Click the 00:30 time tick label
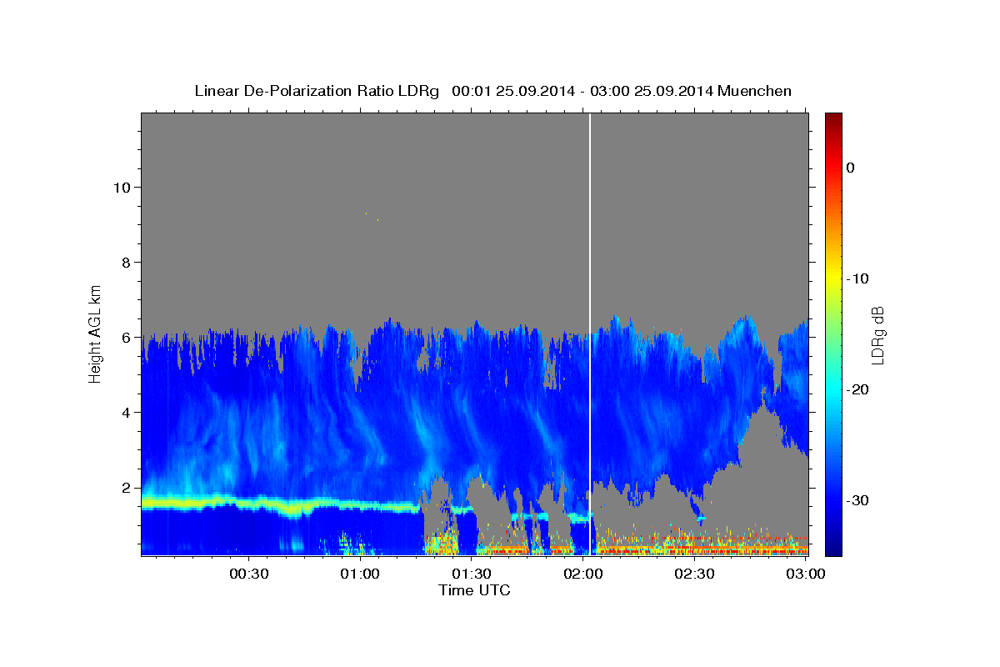Image resolution: width=1000 pixels, height=667 pixels. (x=248, y=574)
